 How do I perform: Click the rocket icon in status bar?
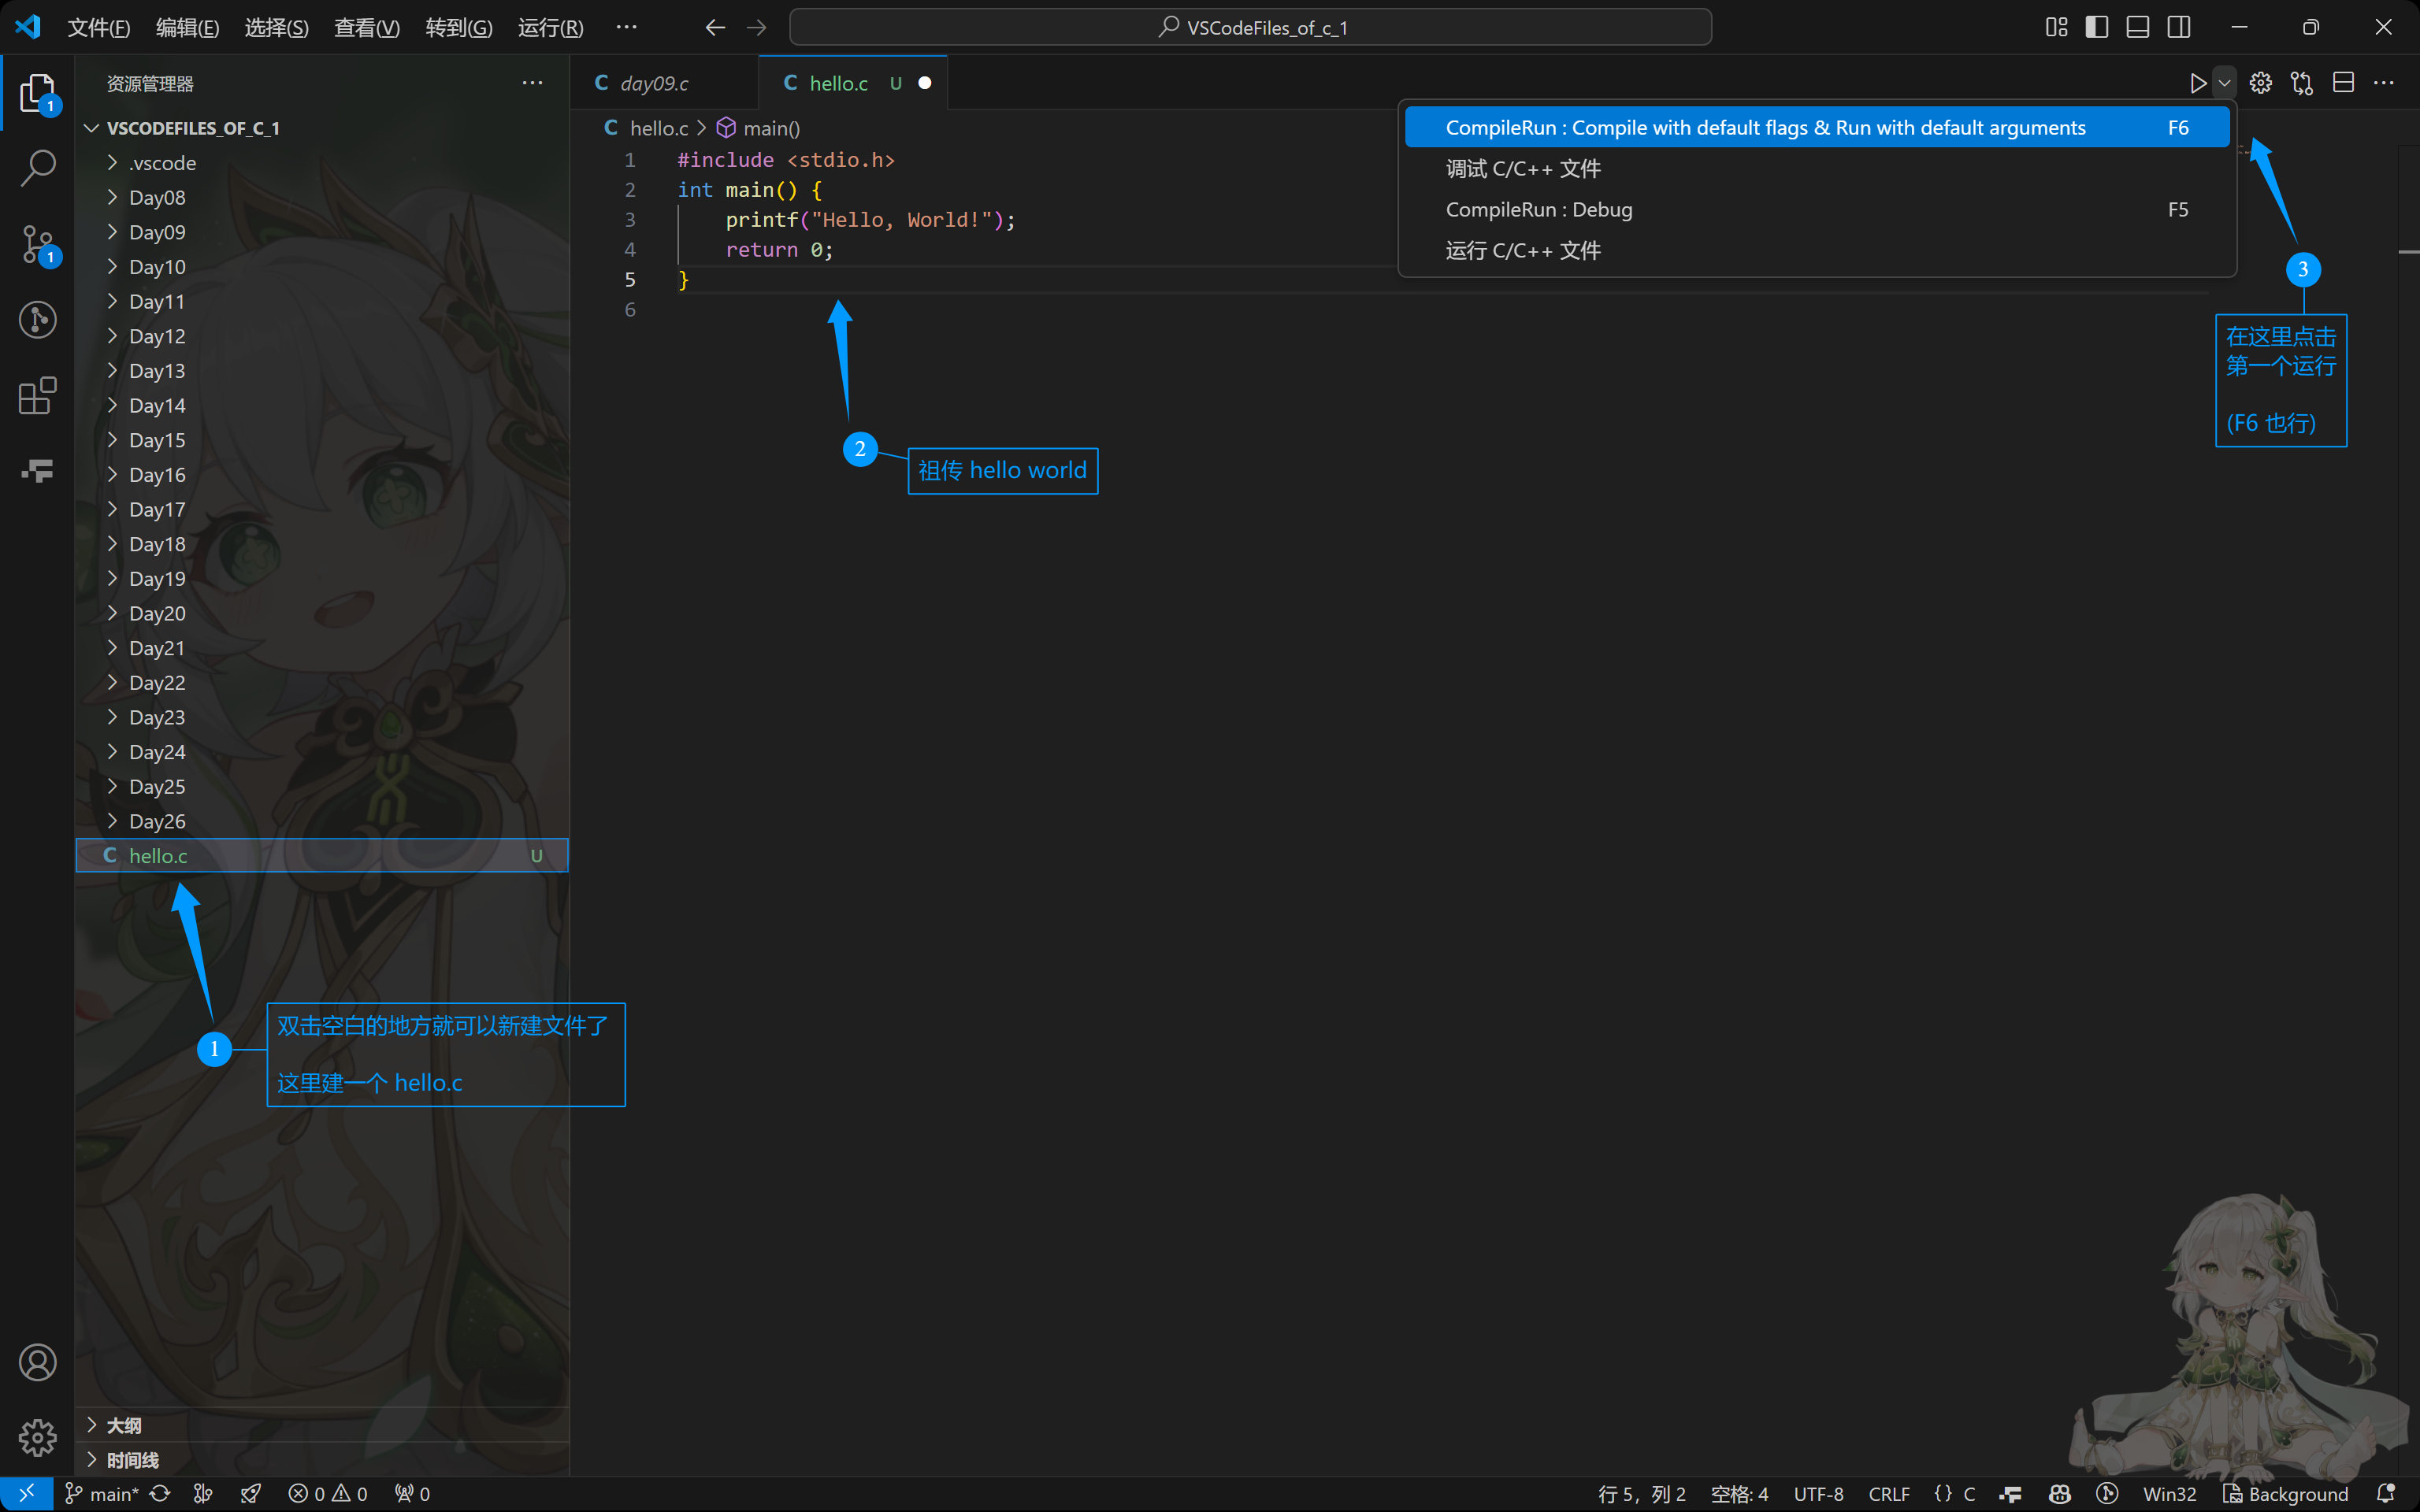pyautogui.click(x=251, y=1493)
